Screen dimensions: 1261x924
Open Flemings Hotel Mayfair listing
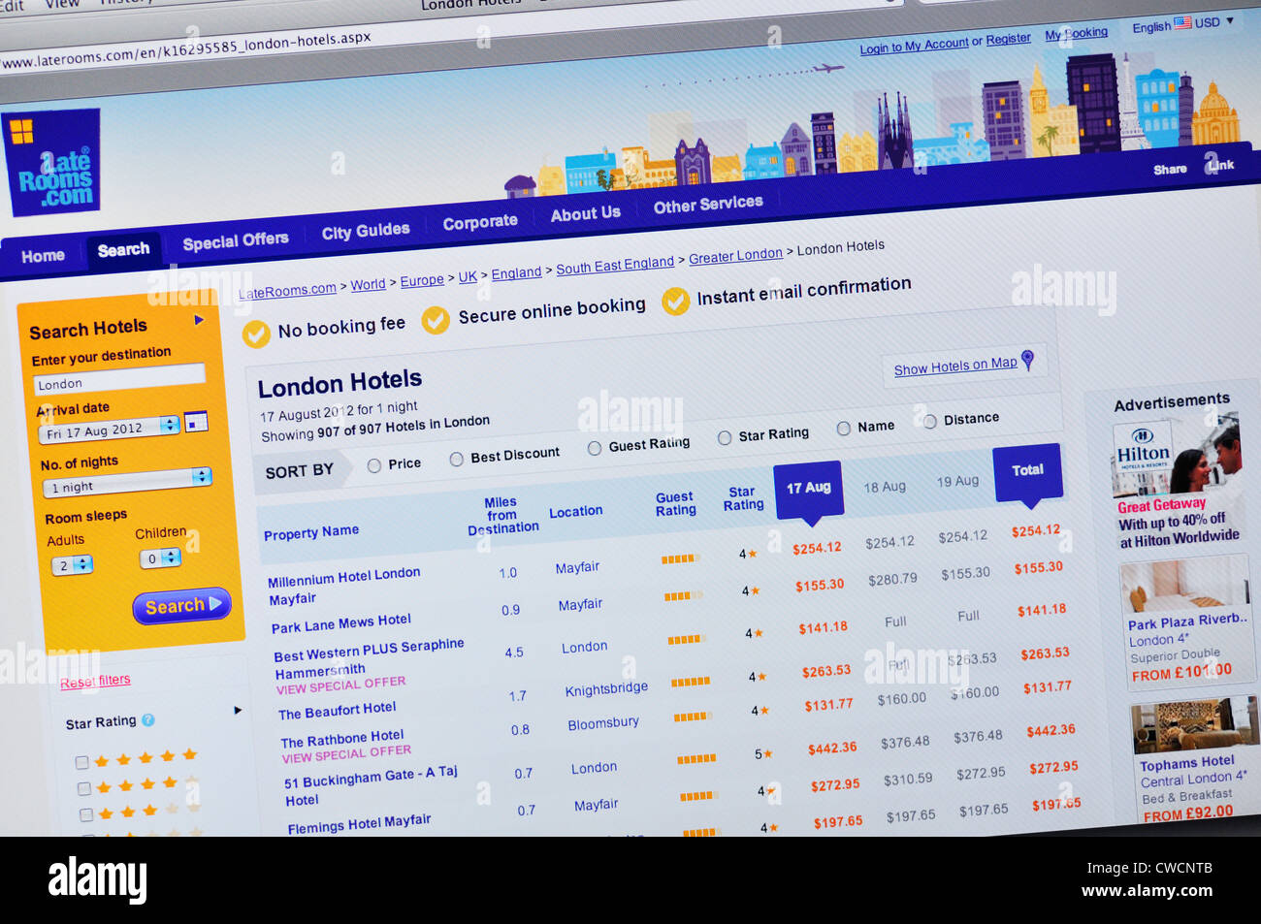click(358, 822)
